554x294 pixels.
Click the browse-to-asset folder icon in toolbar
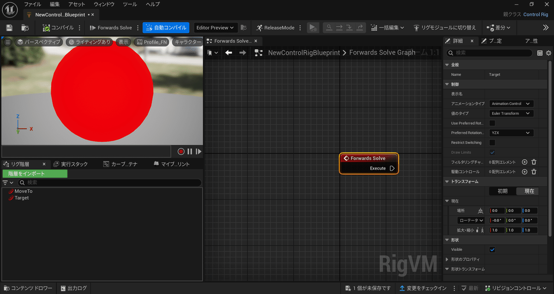(x=25, y=28)
